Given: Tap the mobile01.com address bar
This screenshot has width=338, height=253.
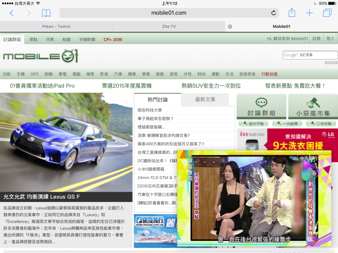Looking at the screenshot, I should 169,13.
